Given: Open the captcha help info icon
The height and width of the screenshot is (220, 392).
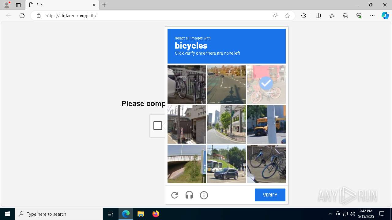Looking at the screenshot, I should coord(204,195).
